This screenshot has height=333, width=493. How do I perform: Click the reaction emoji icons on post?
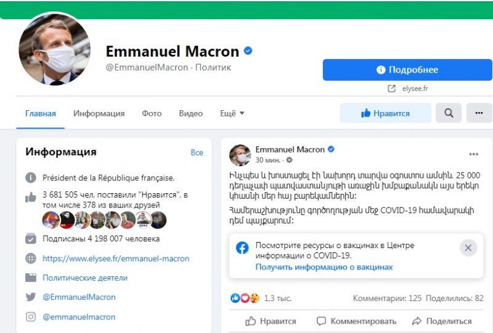245,299
